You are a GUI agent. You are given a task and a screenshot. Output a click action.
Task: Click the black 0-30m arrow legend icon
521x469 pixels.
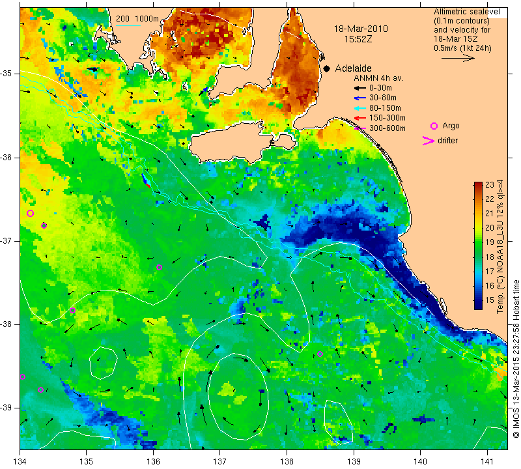pos(360,88)
